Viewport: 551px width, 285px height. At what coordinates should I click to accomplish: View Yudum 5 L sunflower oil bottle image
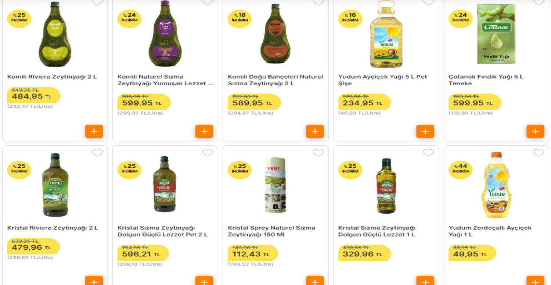[386, 34]
